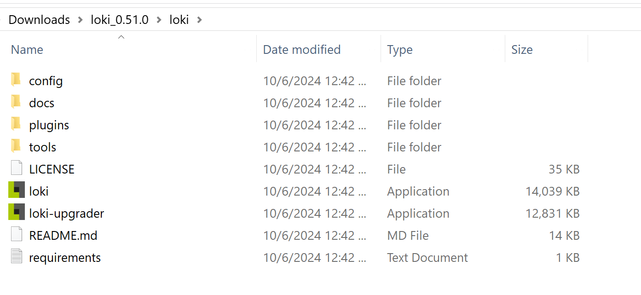Sort files by Size column header

(x=522, y=50)
